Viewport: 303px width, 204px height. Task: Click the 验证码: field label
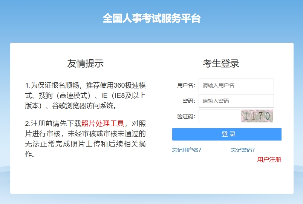click(186, 116)
